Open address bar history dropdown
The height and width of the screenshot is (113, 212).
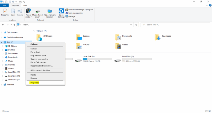131,25
